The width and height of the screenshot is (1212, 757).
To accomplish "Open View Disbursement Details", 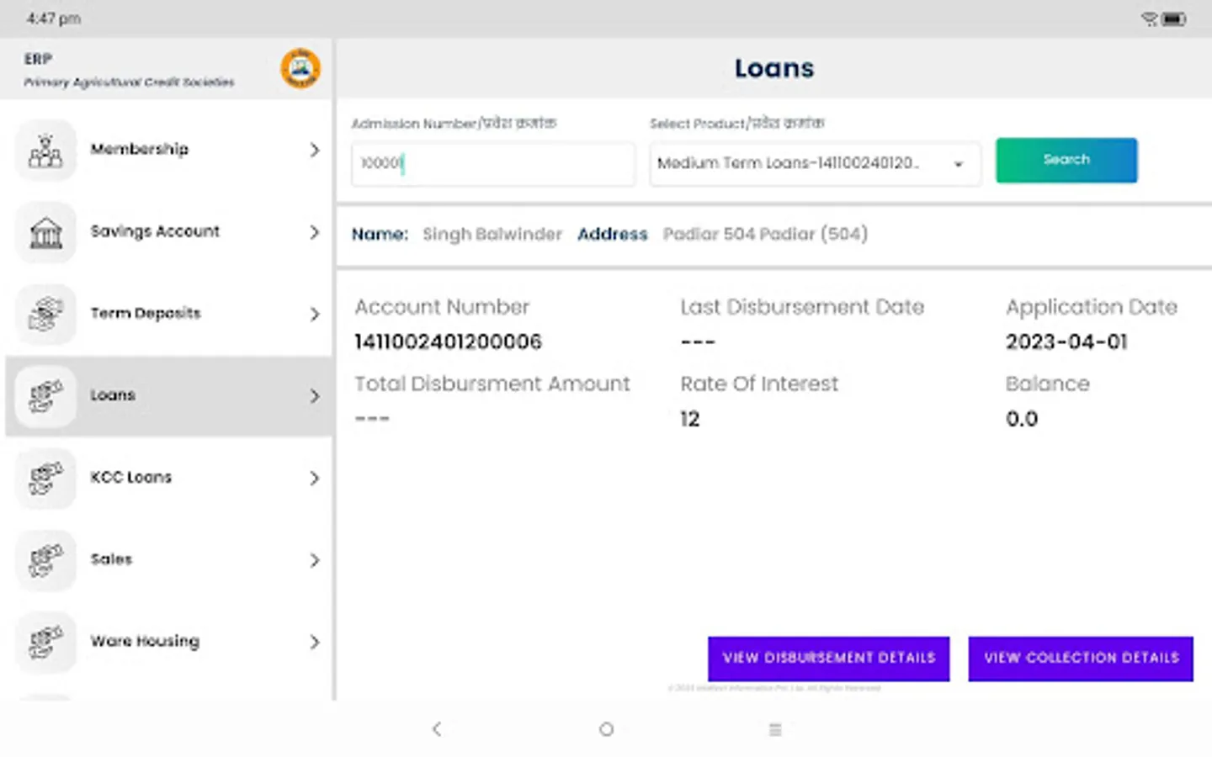I will [828, 659].
